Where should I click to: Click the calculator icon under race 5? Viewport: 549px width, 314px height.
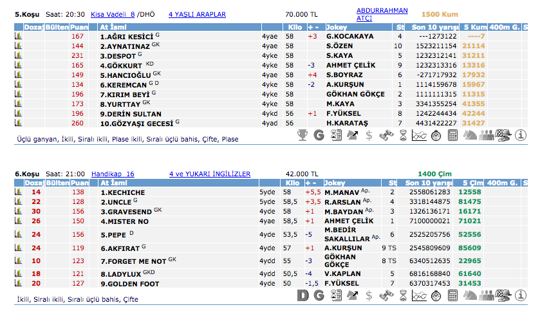[453, 135]
